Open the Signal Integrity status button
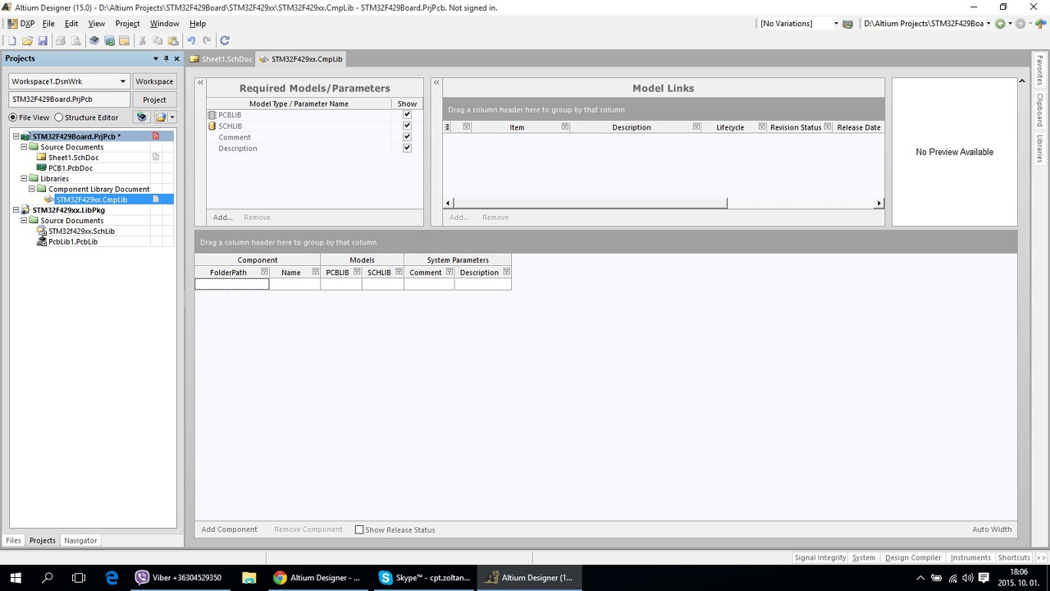Screen dimensions: 1050x591 pos(819,557)
